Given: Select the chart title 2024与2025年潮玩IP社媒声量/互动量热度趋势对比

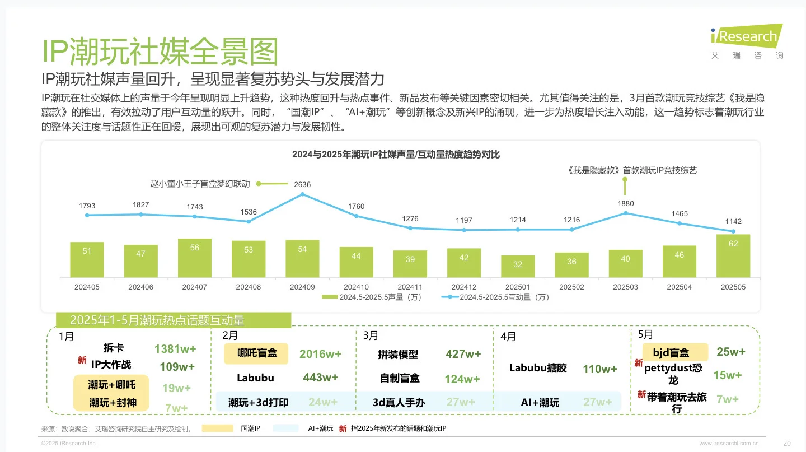Looking at the screenshot, I should [396, 155].
